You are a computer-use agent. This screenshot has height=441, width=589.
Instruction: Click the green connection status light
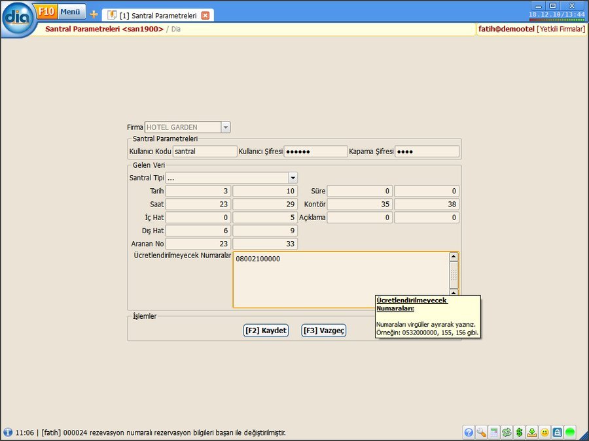click(570, 433)
